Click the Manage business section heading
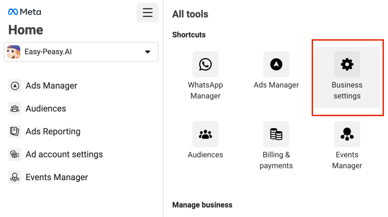The width and height of the screenshot is (388, 217). tap(202, 205)
